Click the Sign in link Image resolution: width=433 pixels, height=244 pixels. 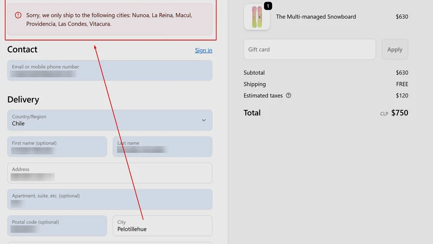(204, 50)
